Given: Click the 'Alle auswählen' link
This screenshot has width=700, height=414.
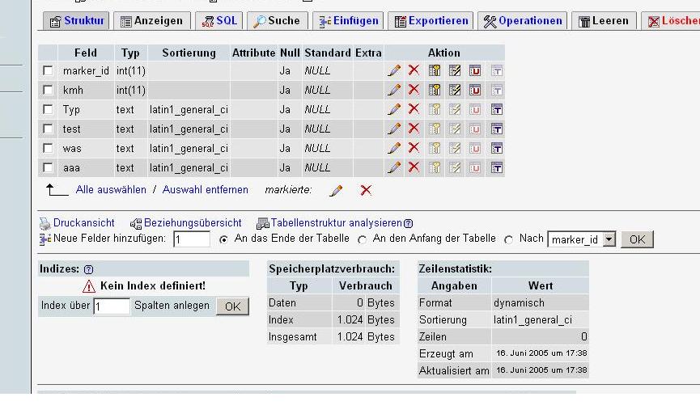Looking at the screenshot, I should tap(111, 190).
